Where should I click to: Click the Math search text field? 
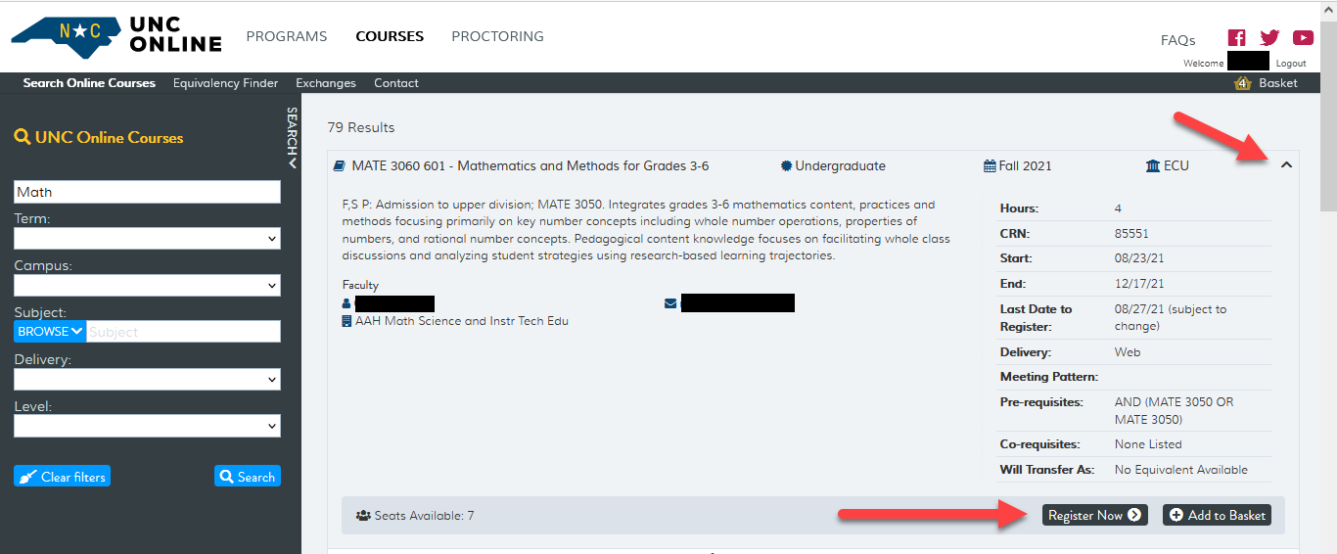pos(147,192)
